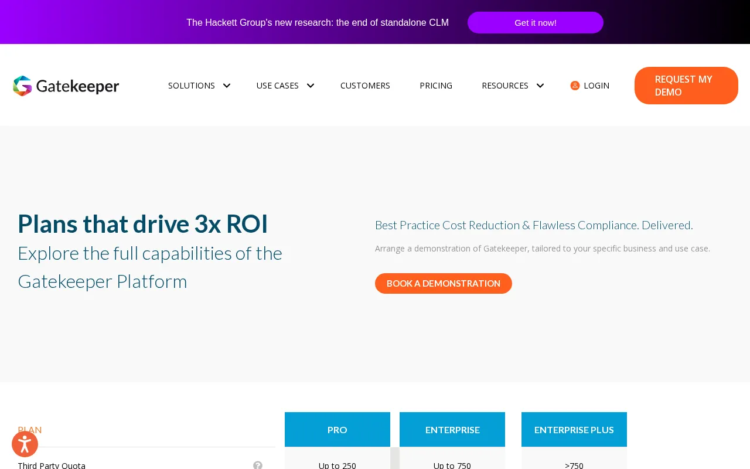Image resolution: width=750 pixels, height=469 pixels.
Task: Click the 'Plans that drive 3x ROI' heading
Action: tap(143, 224)
